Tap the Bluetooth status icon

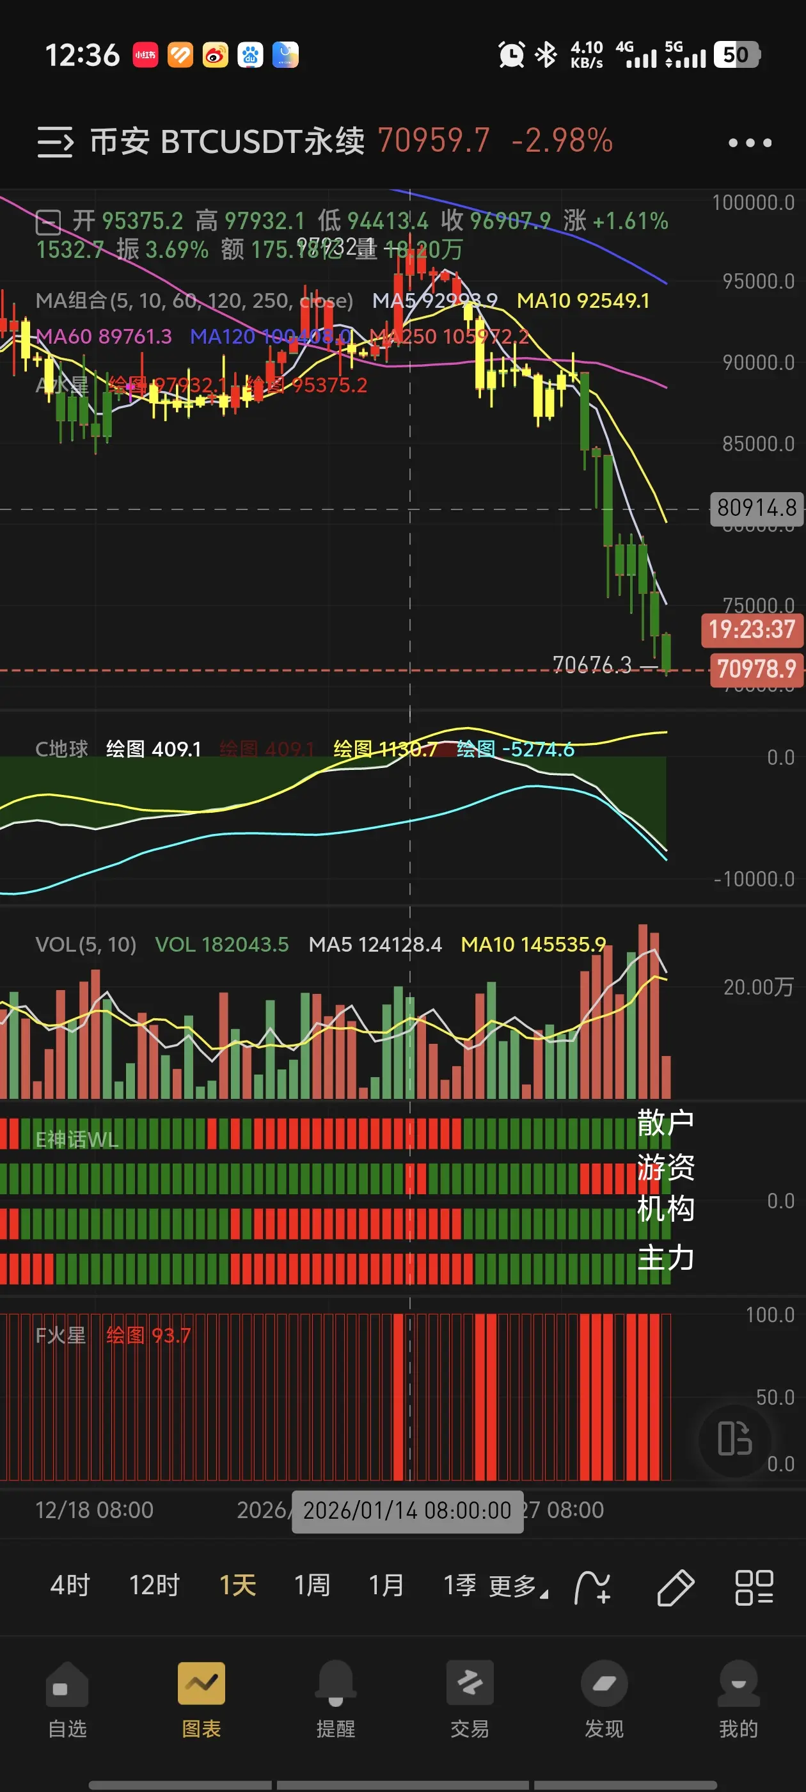546,55
